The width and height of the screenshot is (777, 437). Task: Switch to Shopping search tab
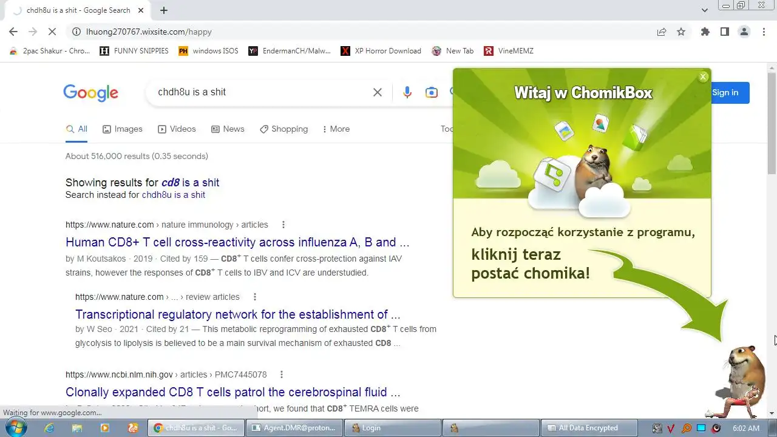(283, 129)
